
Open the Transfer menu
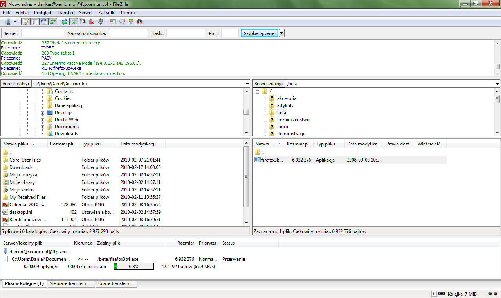(x=65, y=13)
